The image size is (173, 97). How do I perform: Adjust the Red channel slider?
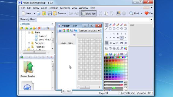coord(114,85)
